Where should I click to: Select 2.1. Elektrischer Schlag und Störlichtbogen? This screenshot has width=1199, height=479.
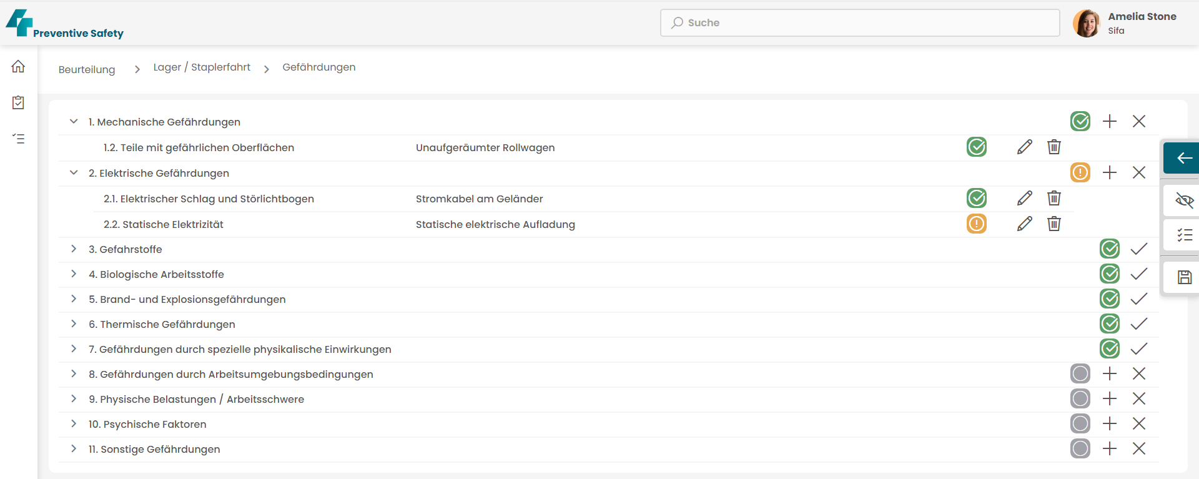click(x=209, y=199)
